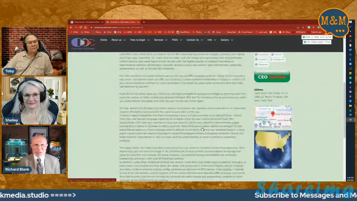Click the USA 1-888 phone number link
Image resolution: width=357 pixels, height=201 pixels.
[x=317, y=37]
